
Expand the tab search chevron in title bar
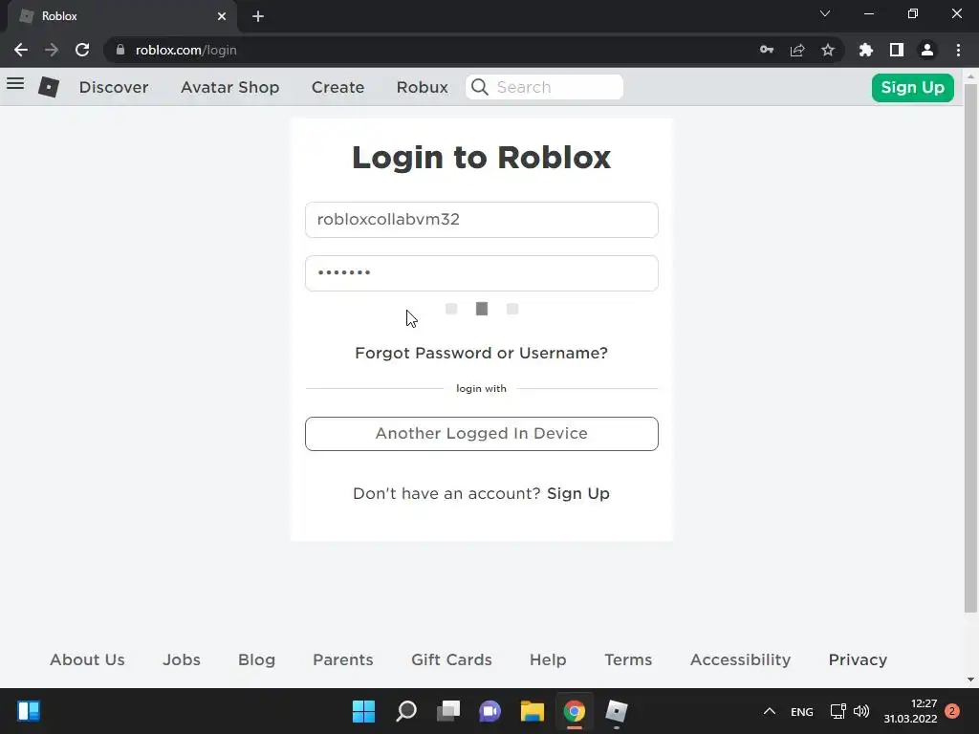(x=825, y=13)
